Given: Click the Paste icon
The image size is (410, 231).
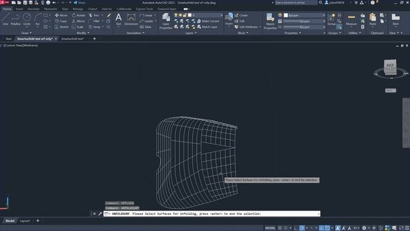Looking at the screenshot, I should coord(373,19).
